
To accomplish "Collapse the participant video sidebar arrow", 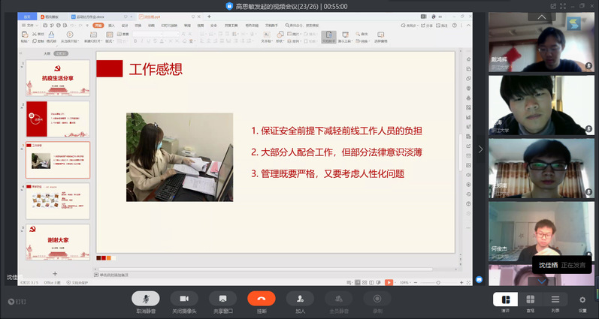I will (x=481, y=149).
